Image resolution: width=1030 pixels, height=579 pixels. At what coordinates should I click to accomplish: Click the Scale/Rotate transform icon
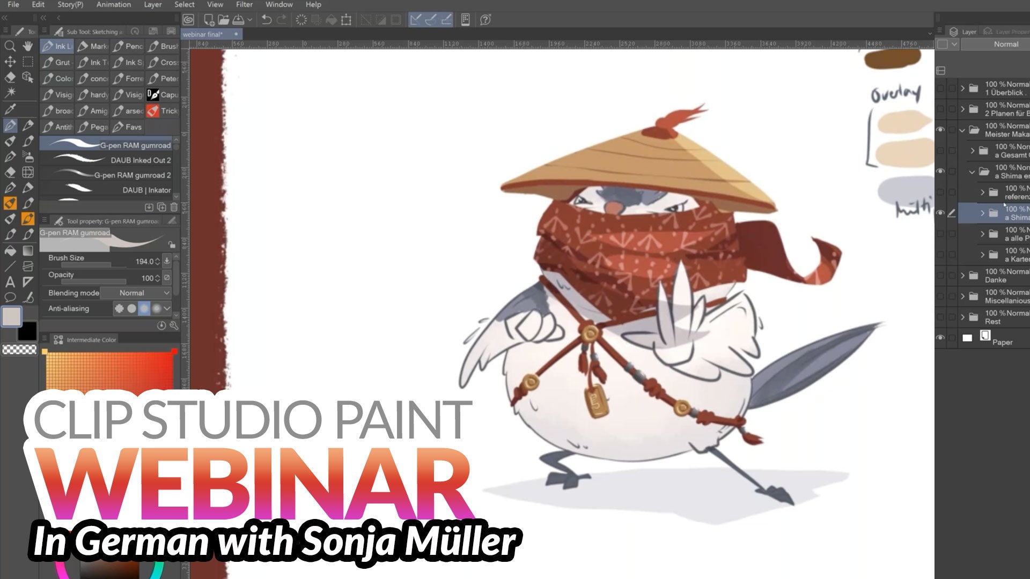pos(347,20)
